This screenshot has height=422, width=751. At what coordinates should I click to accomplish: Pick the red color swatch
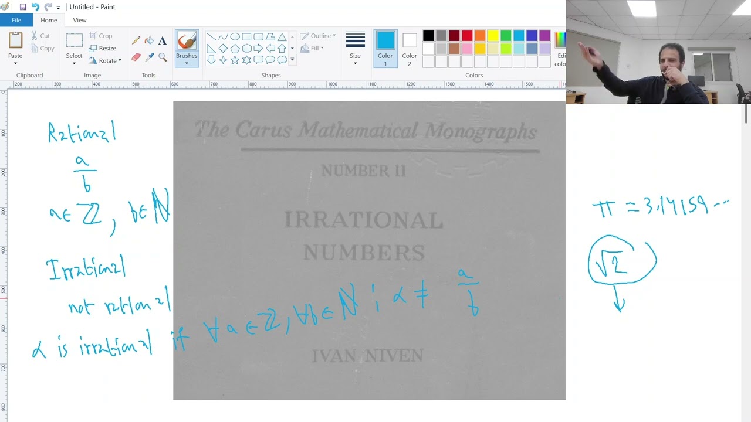(x=467, y=36)
